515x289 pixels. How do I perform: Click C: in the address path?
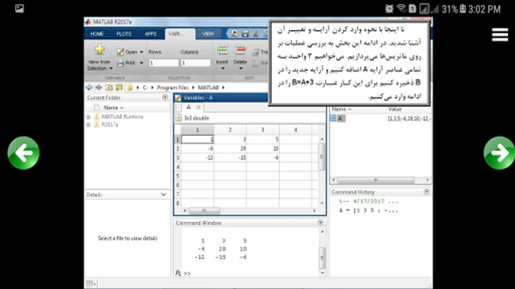click(x=145, y=87)
